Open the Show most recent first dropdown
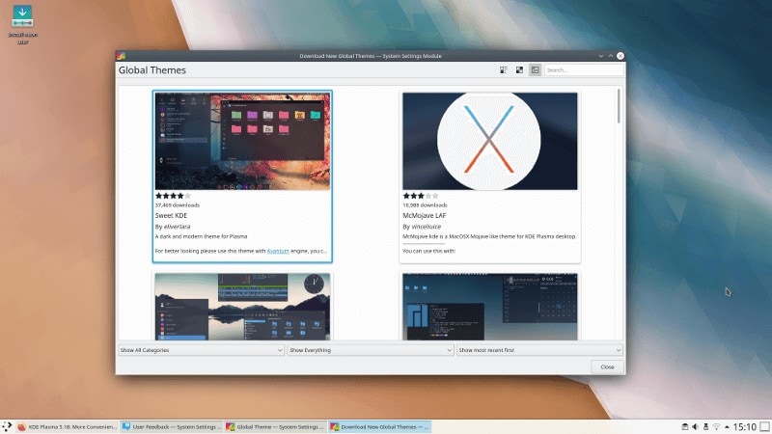Screen dimensions: 772x434 tap(539, 350)
